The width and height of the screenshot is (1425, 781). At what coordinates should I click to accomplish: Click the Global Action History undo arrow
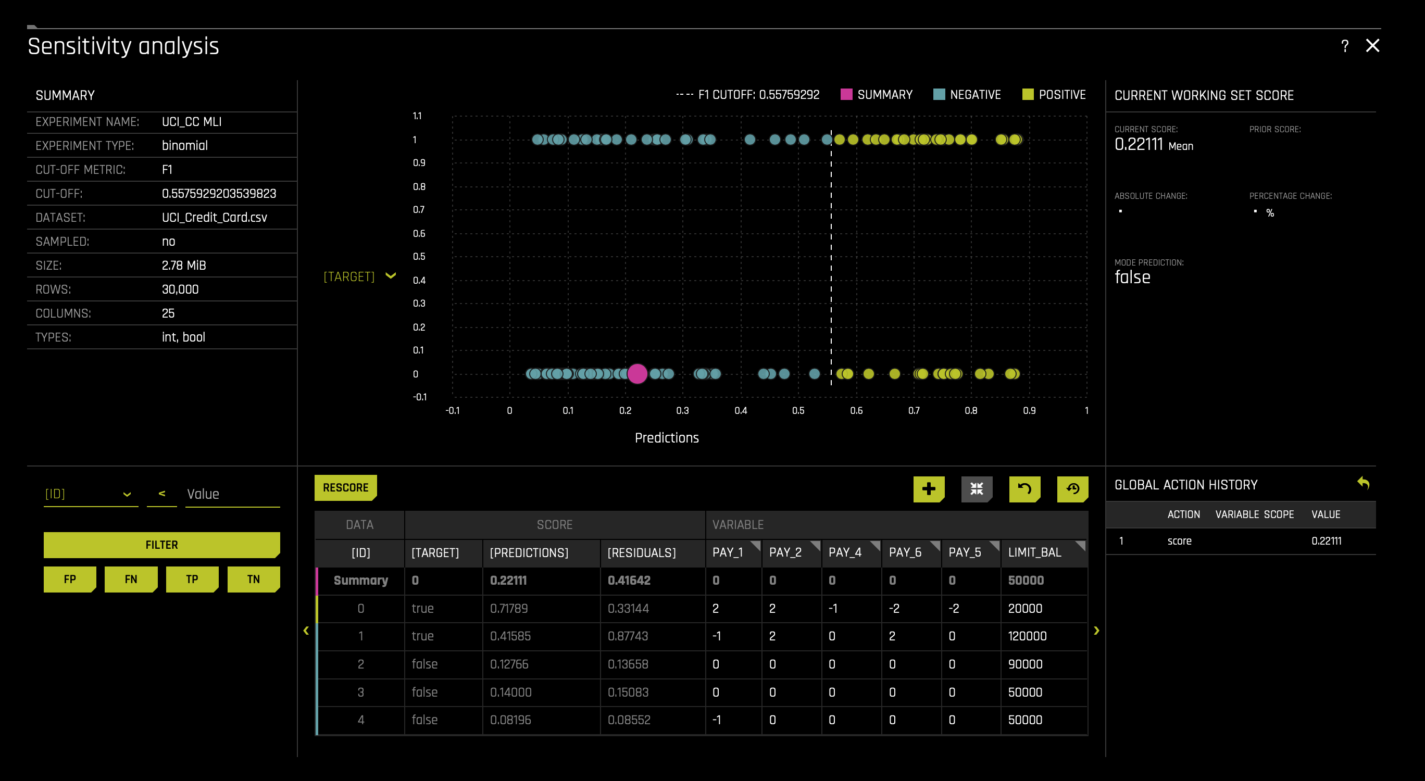click(1364, 483)
